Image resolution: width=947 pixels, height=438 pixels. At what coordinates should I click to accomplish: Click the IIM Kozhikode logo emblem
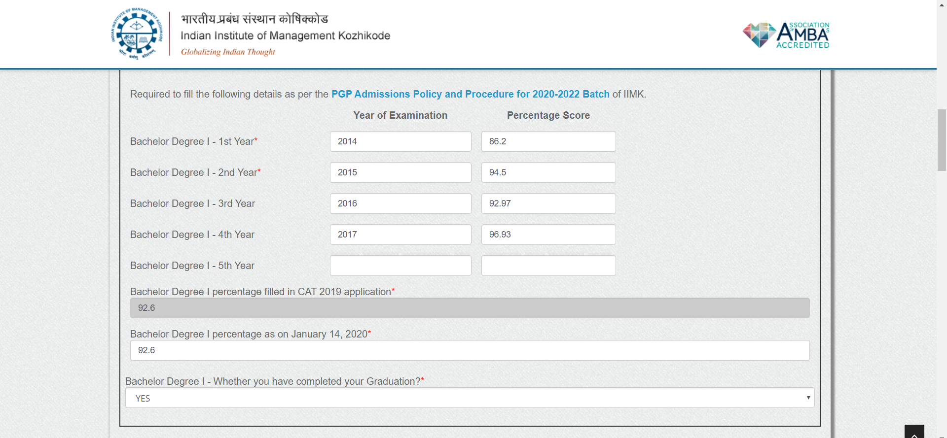[137, 34]
